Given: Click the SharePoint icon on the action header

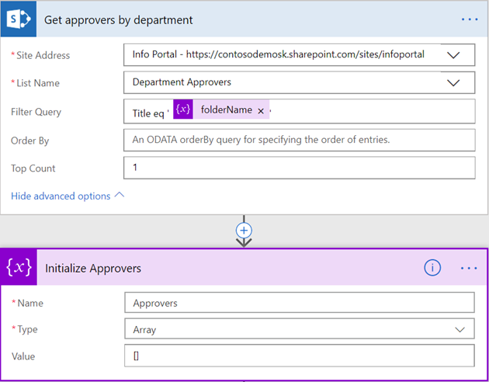Looking at the screenshot, I should pyautogui.click(x=19, y=19).
